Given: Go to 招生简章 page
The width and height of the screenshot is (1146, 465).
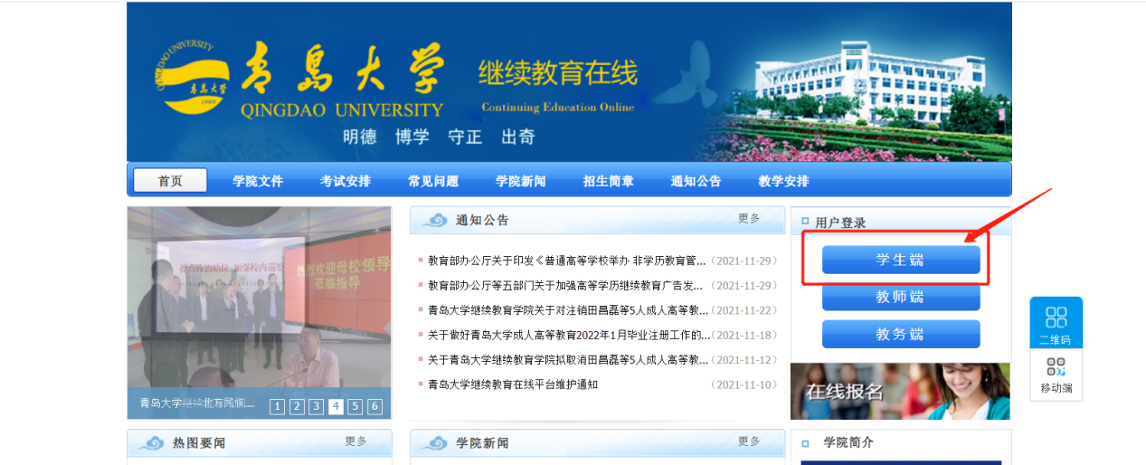Looking at the screenshot, I should [609, 181].
